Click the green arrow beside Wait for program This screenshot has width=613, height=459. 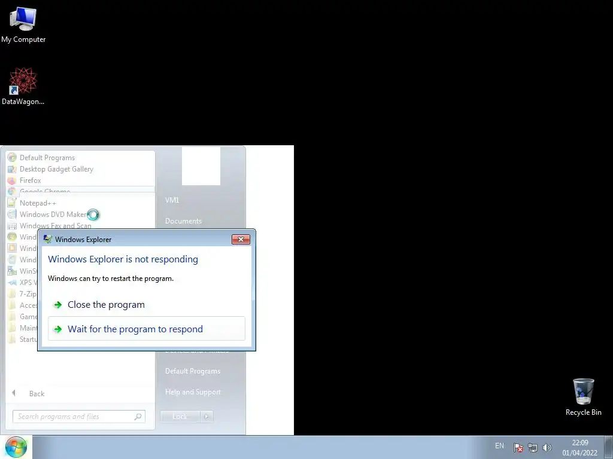coord(58,329)
